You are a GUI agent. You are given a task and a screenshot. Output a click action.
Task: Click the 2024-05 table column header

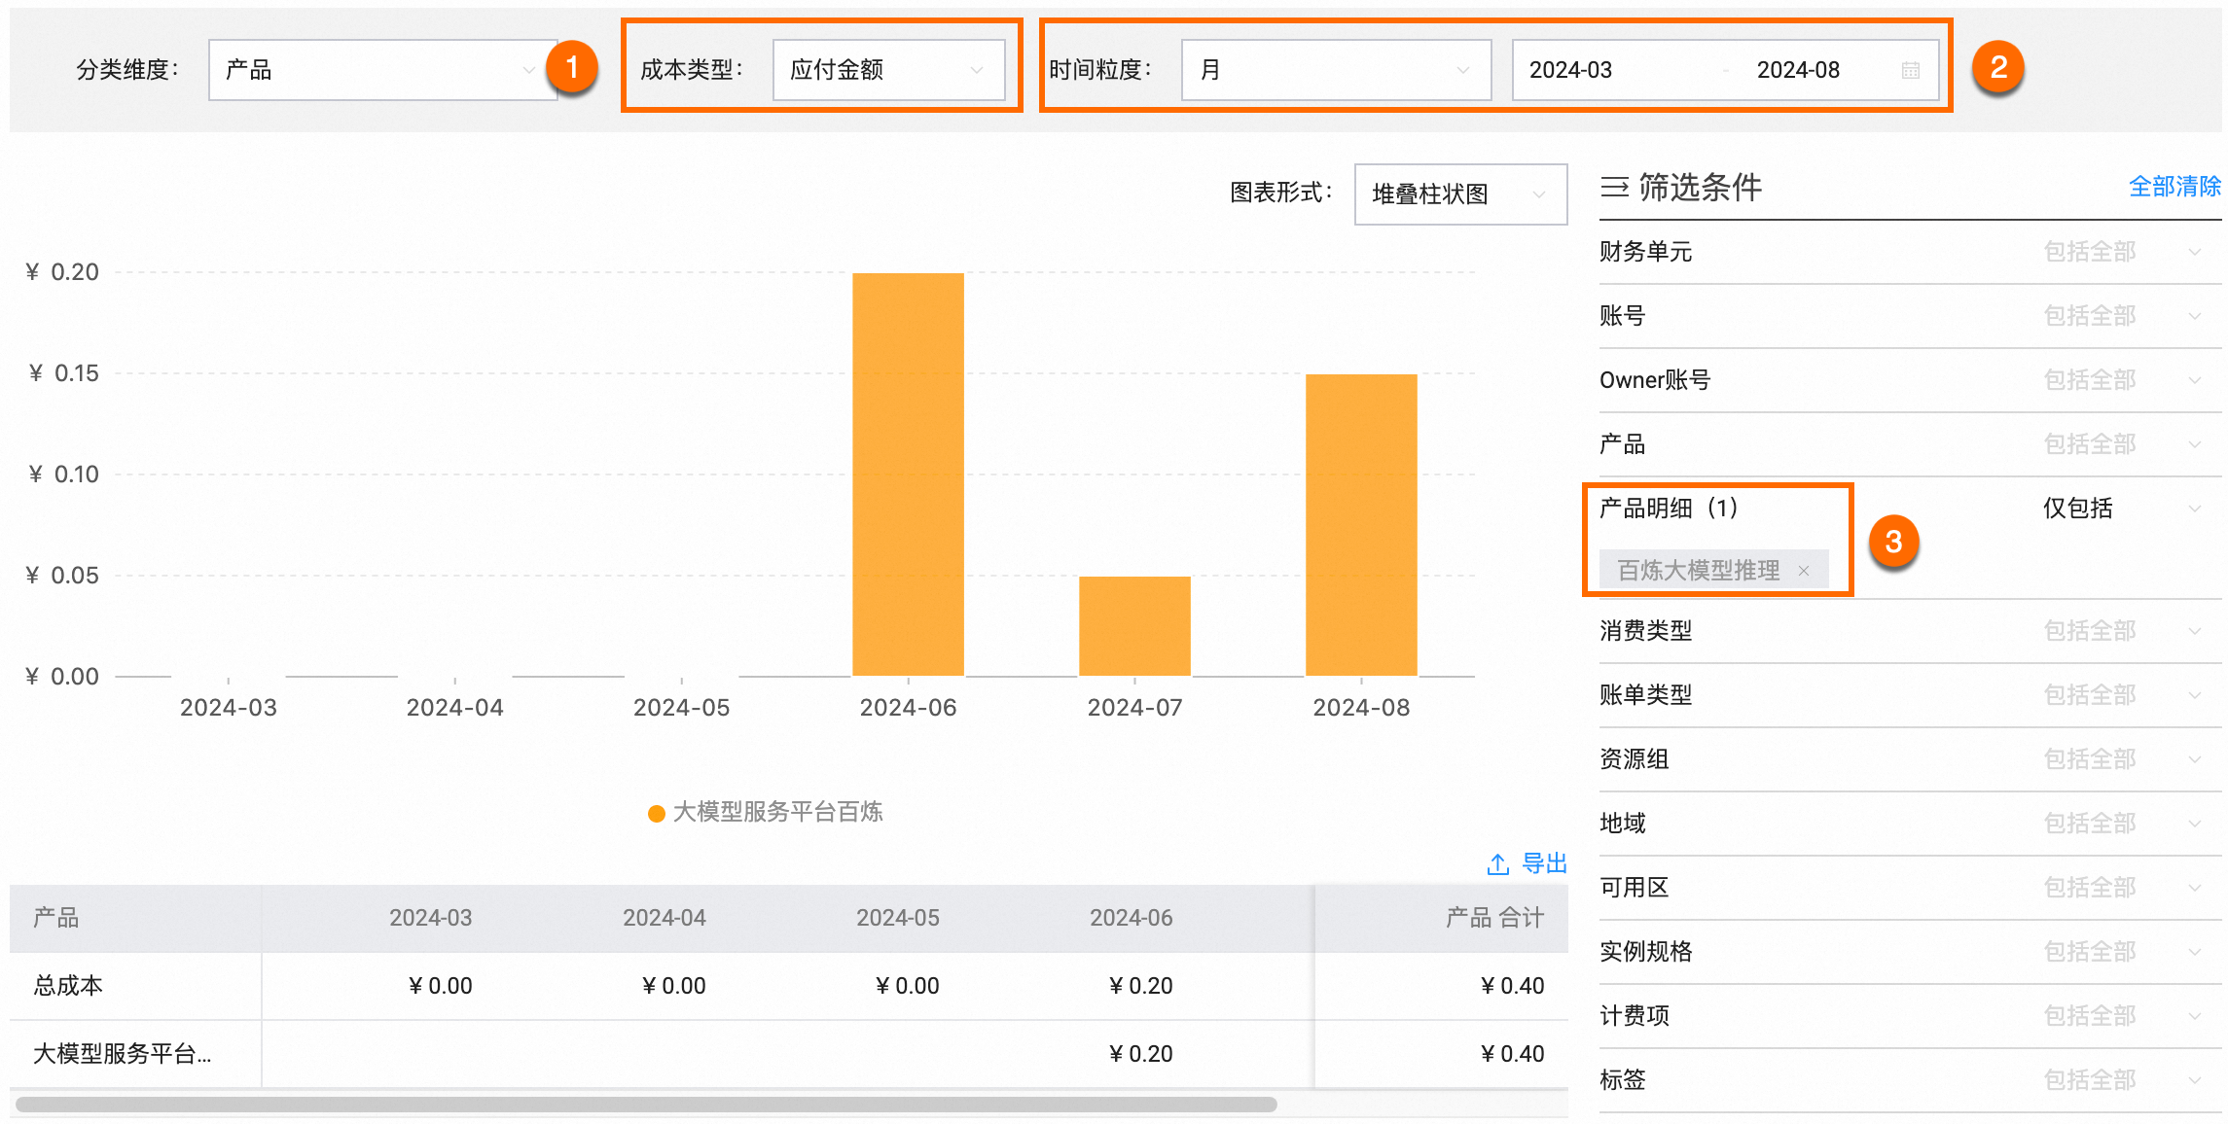tap(897, 918)
